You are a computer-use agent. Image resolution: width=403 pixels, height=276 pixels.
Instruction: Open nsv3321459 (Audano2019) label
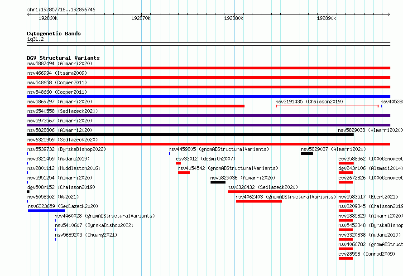click(x=58, y=159)
